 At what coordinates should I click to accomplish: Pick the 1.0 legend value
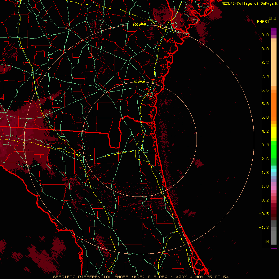tap(265, 187)
